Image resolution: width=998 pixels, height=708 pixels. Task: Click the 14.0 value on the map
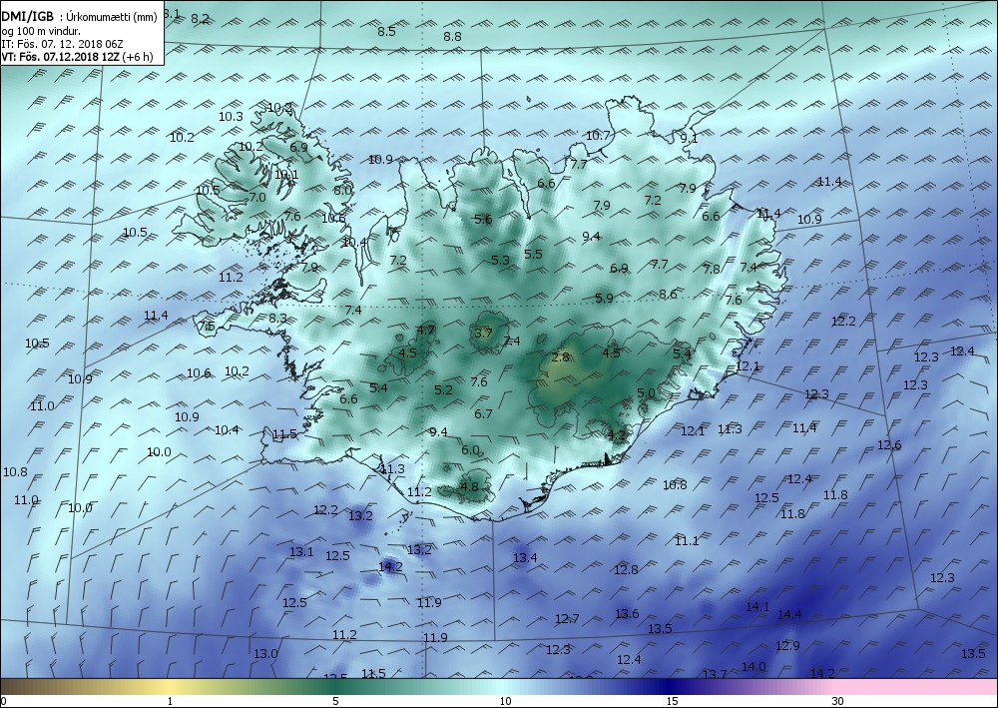(753, 666)
